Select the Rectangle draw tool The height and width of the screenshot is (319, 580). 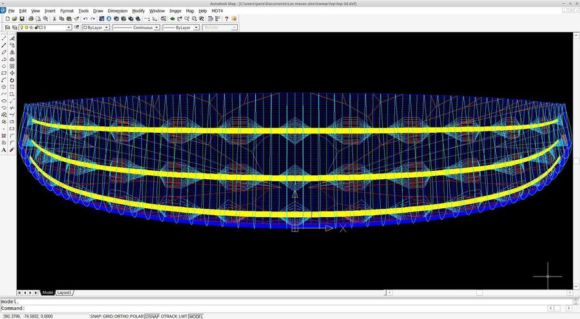(x=4, y=73)
